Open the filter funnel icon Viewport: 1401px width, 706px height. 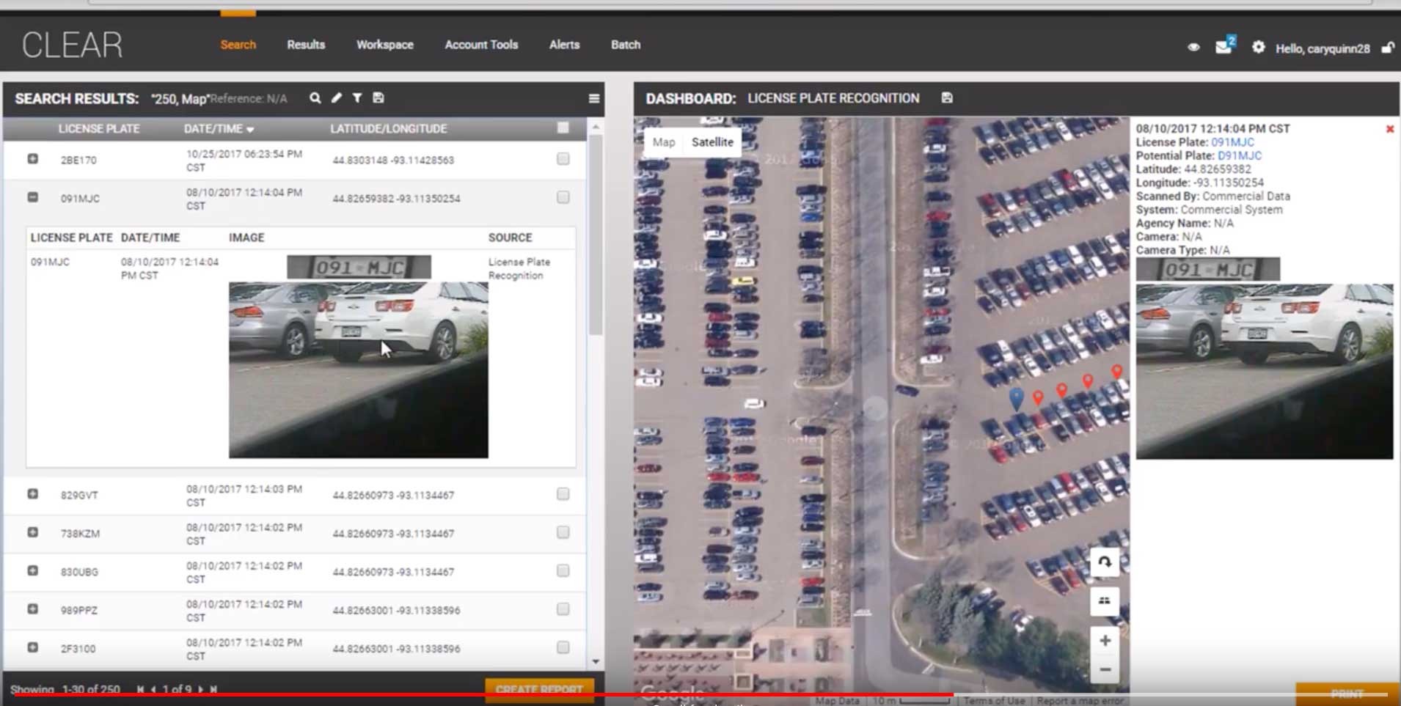[x=357, y=98]
